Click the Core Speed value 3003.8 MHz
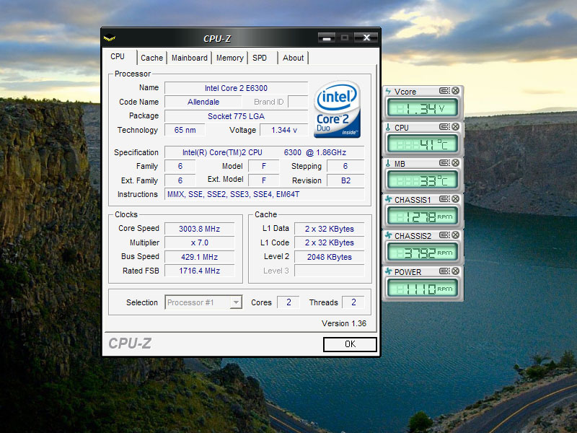The width and height of the screenshot is (577, 433). click(x=200, y=229)
